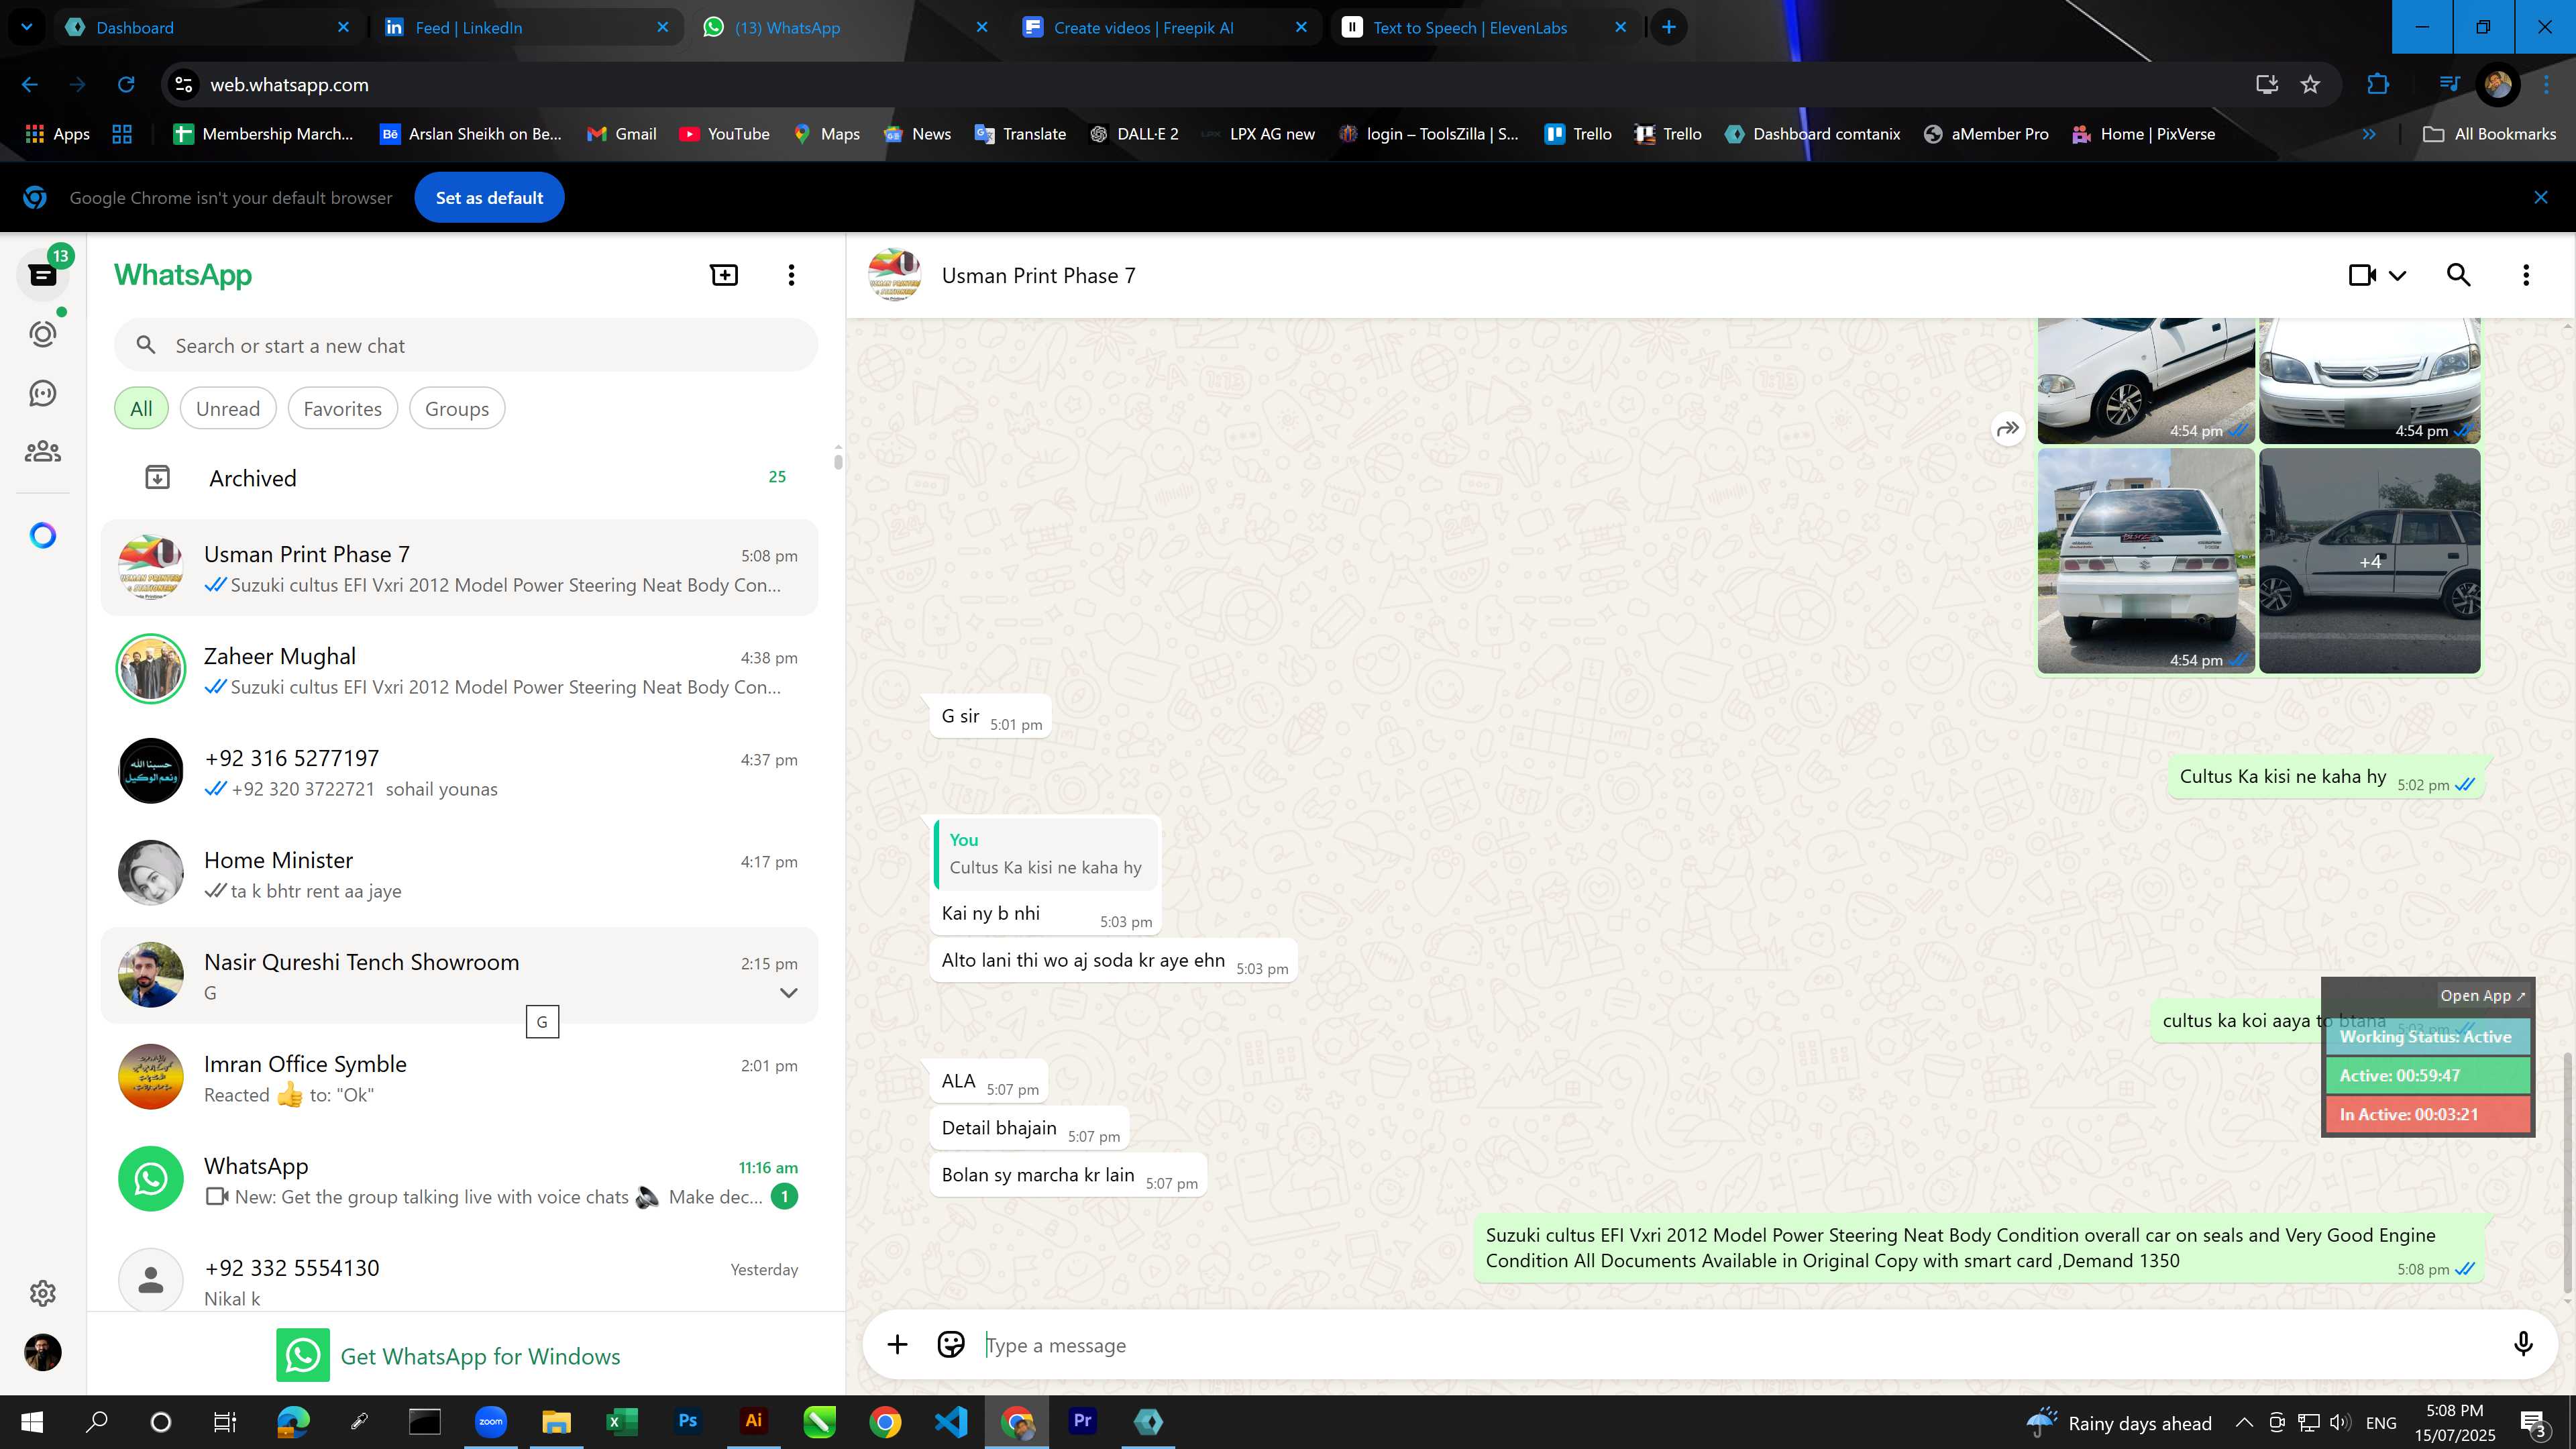This screenshot has height=1449, width=2576.
Task: Select the Unread filter chip
Action: (x=228, y=408)
